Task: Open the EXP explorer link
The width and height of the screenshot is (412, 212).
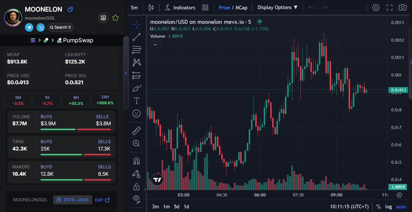Action: [102, 200]
